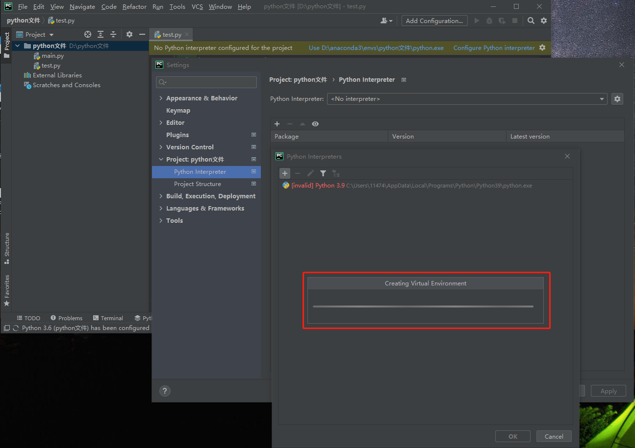Click the uninstall package minus icon in Settings
Screen dimensions: 635x448
290,124
